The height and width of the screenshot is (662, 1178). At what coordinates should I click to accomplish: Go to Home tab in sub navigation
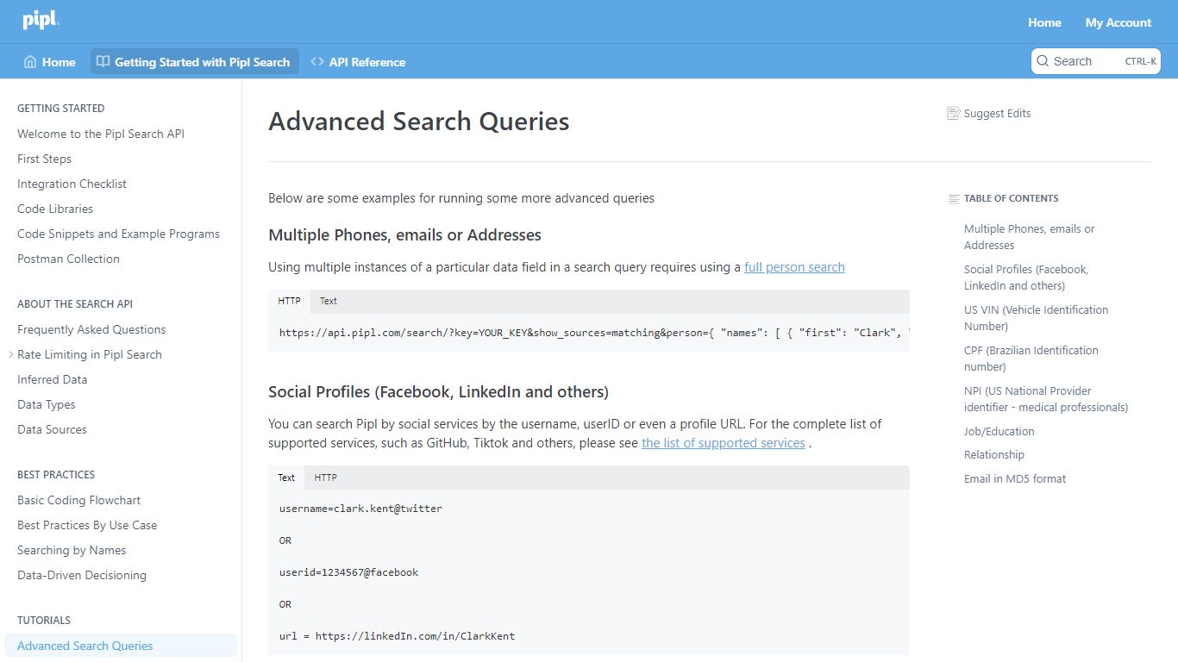click(x=49, y=62)
